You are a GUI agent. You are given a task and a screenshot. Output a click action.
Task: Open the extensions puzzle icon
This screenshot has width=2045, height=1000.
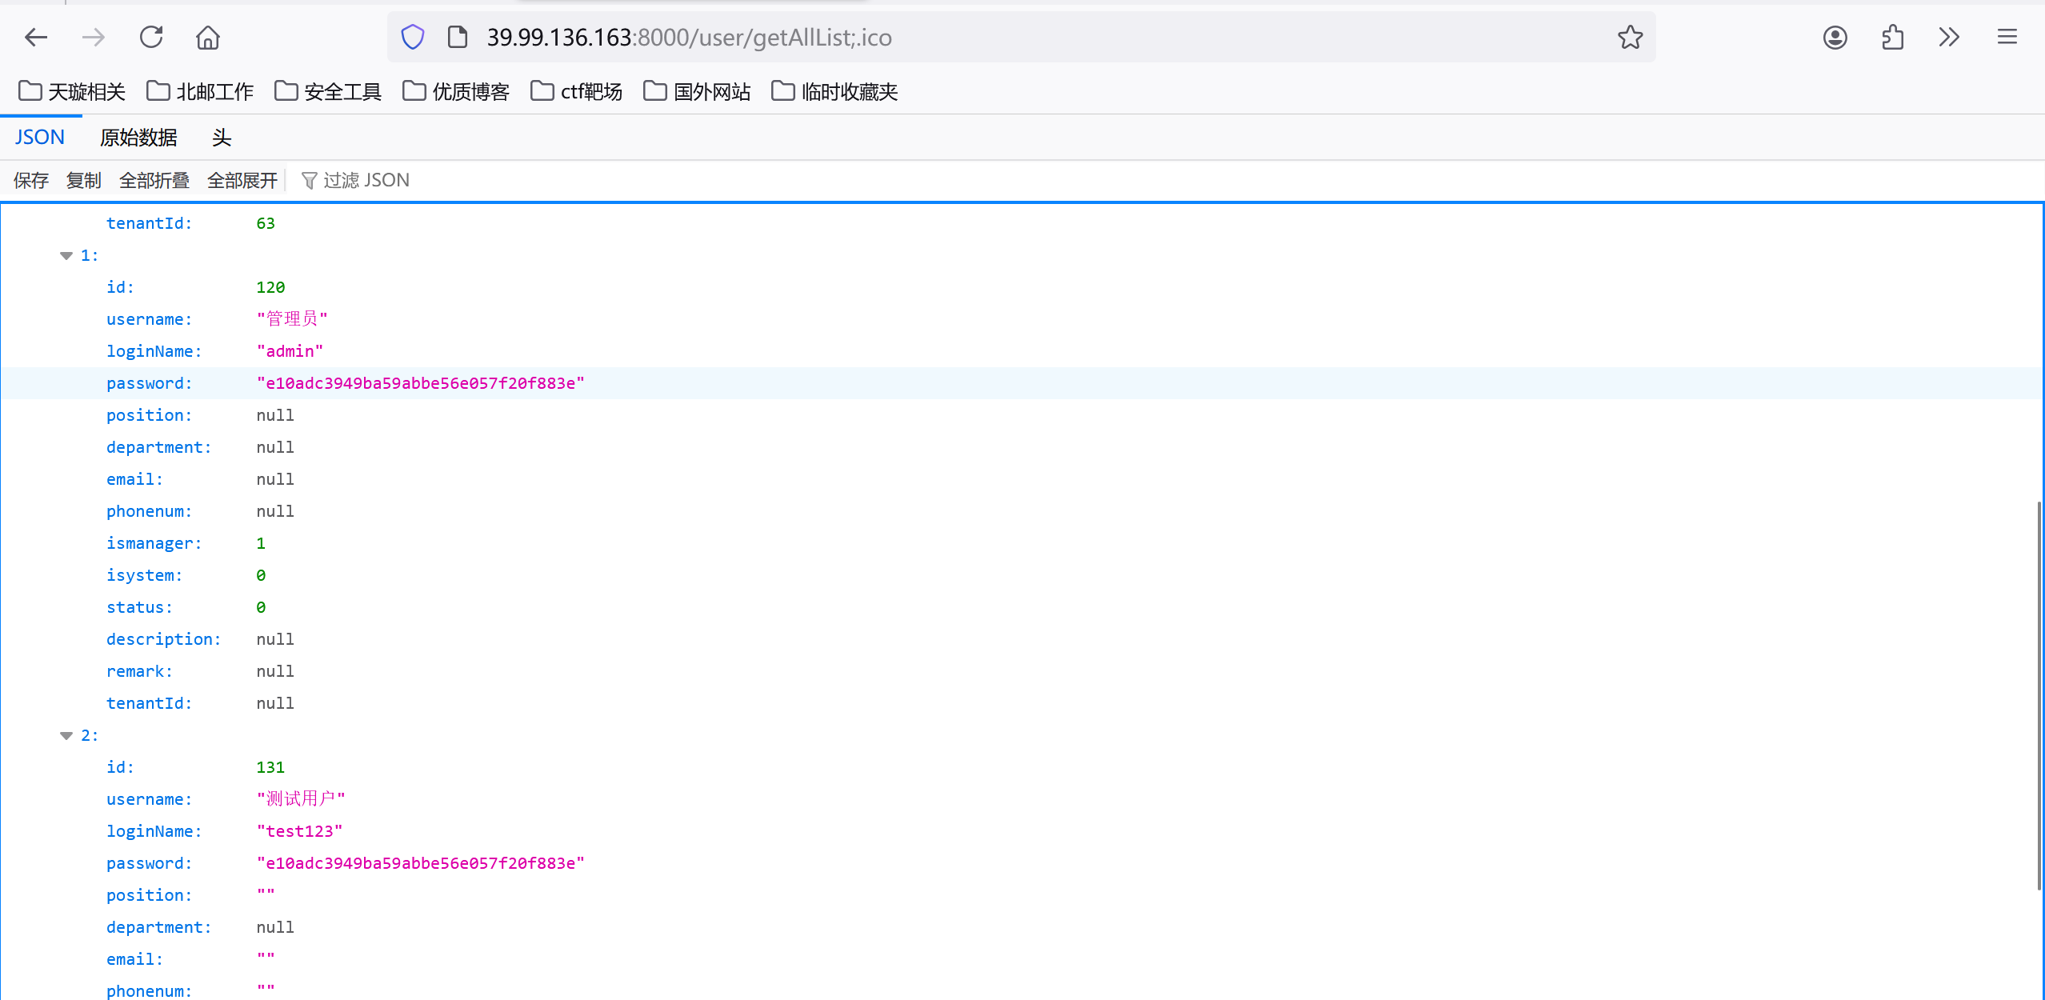[x=1892, y=37]
